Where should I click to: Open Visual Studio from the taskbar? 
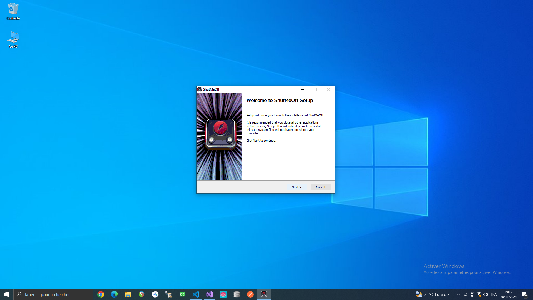point(210,294)
